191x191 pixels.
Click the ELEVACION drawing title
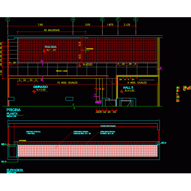click(15, 170)
